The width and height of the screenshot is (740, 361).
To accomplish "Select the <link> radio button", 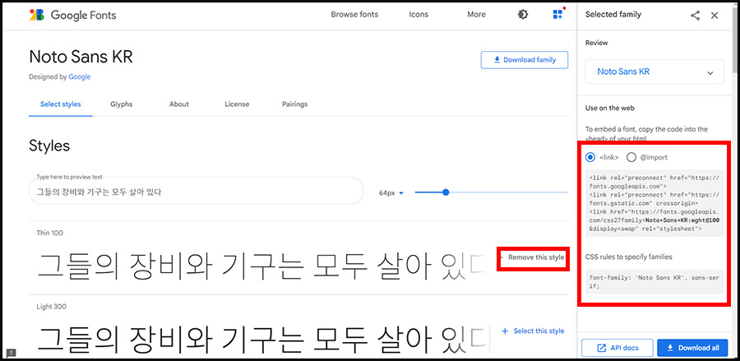I will (590, 157).
